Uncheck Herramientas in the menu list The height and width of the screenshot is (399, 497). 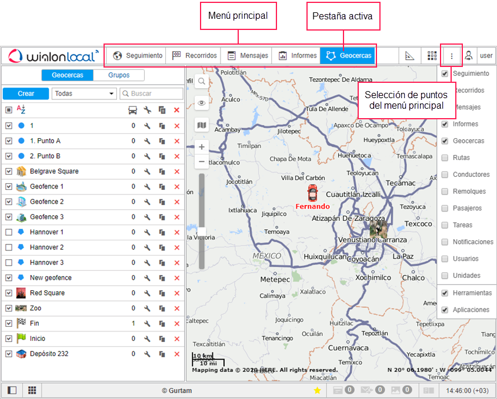pyautogui.click(x=445, y=293)
